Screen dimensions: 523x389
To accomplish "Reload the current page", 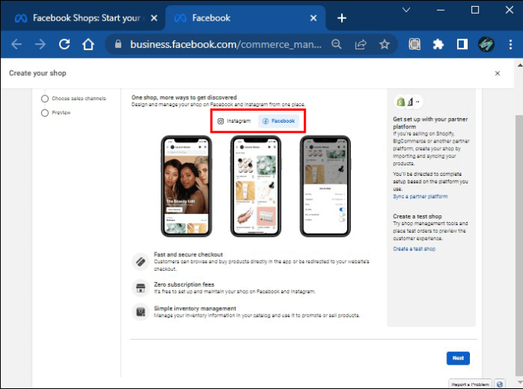I will (x=64, y=44).
